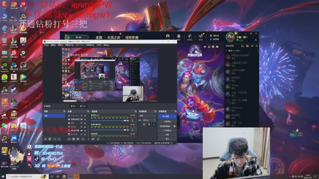Image resolution: width=319 pixels, height=179 pixels.
Task: Open the Steam desktop icon
Action: coord(14,90)
